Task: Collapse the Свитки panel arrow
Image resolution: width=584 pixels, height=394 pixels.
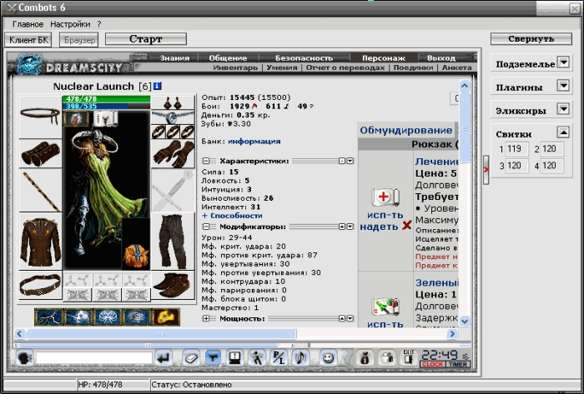Action: [563, 132]
